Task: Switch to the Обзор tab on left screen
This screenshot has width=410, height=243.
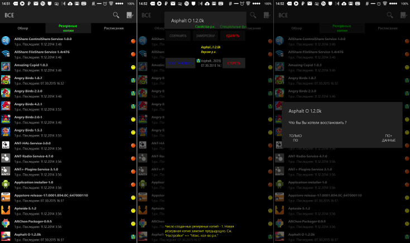Action: [x=23, y=28]
